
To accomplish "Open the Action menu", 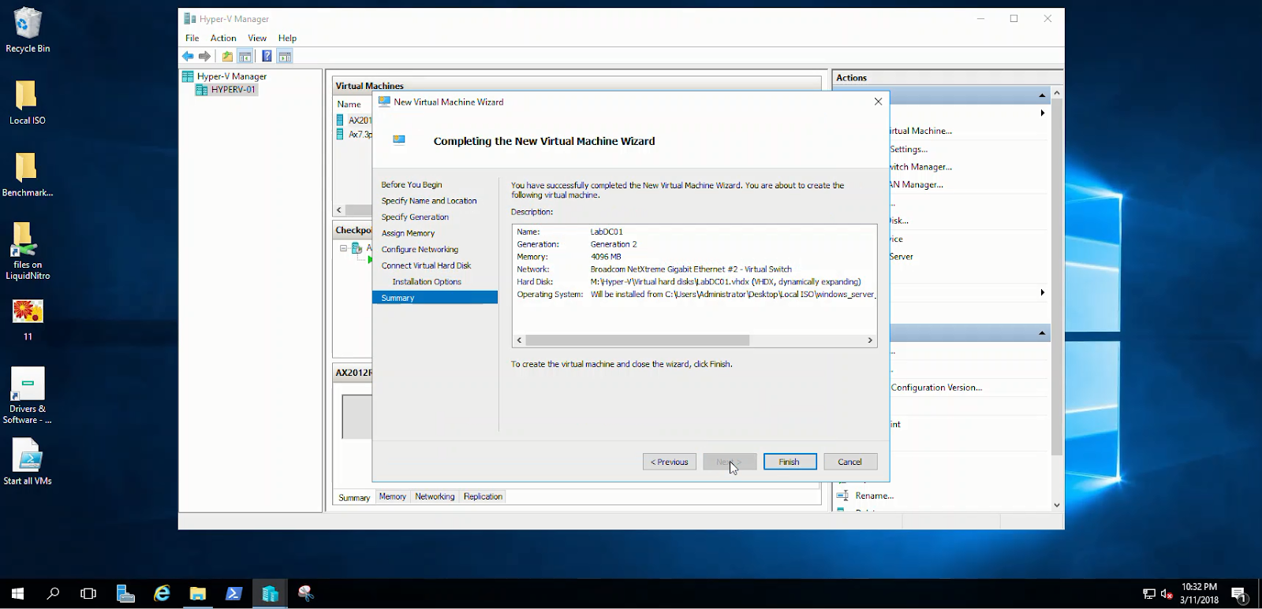I will 223,38.
